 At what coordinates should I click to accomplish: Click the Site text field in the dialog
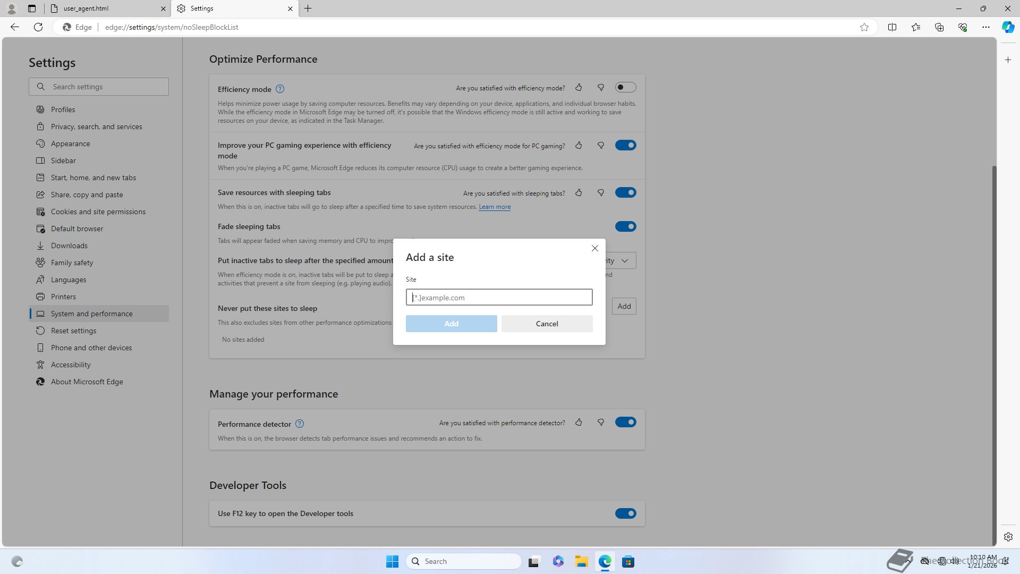(499, 297)
